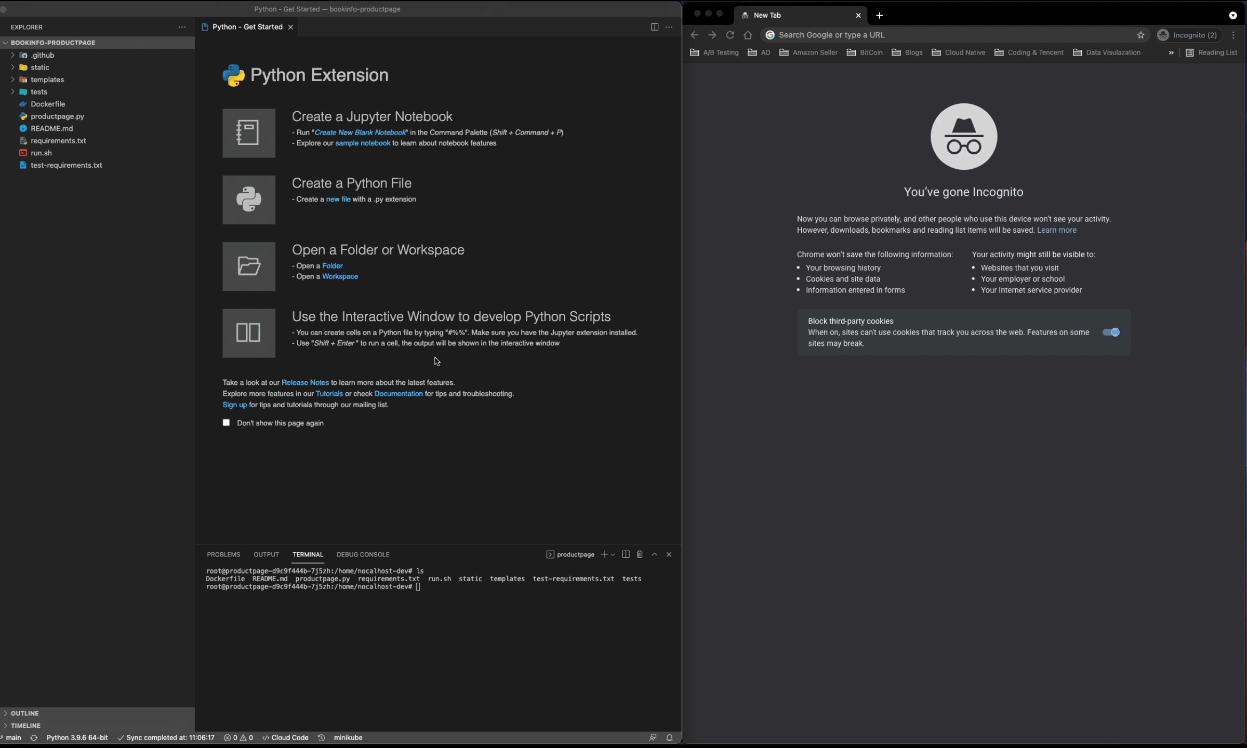The image size is (1247, 748).
Task: Kill terminal with trash icon
Action: coord(640,554)
